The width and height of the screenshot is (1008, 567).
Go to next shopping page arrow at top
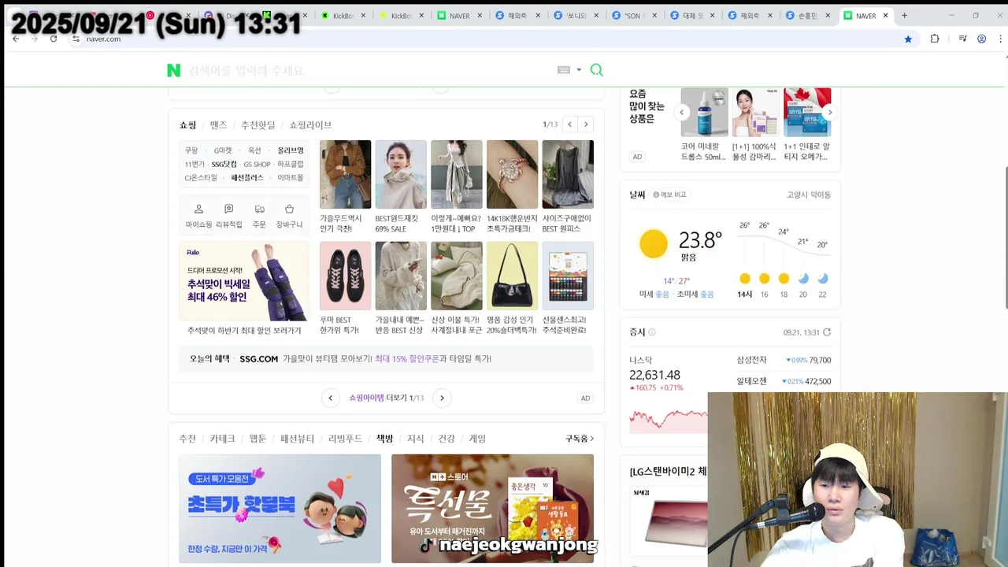[586, 124]
